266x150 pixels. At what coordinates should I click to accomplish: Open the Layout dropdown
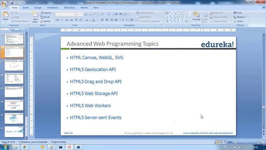[47, 13]
